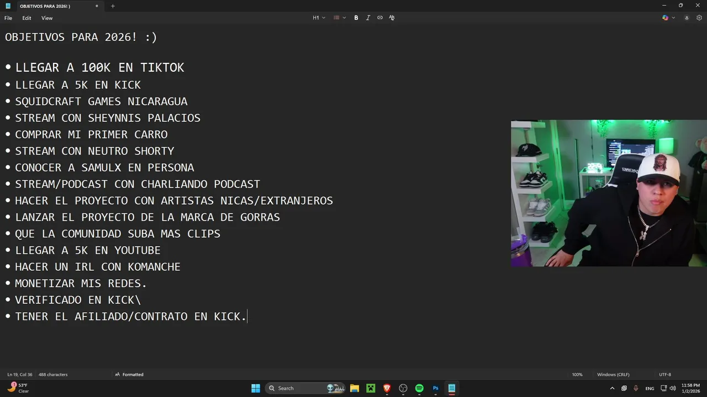Open the clock showing 11:58 PM
The image size is (707, 397).
(690, 388)
